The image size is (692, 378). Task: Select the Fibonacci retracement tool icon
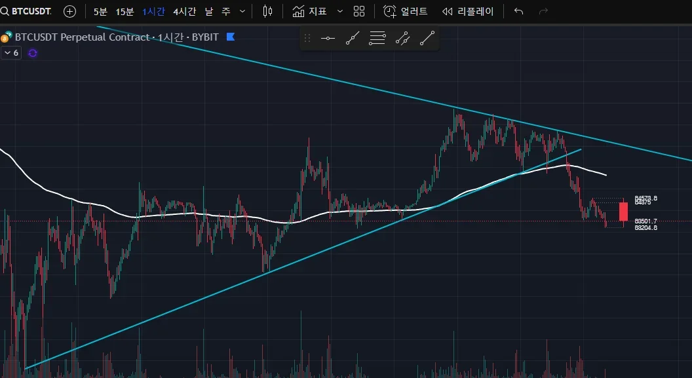click(x=377, y=39)
